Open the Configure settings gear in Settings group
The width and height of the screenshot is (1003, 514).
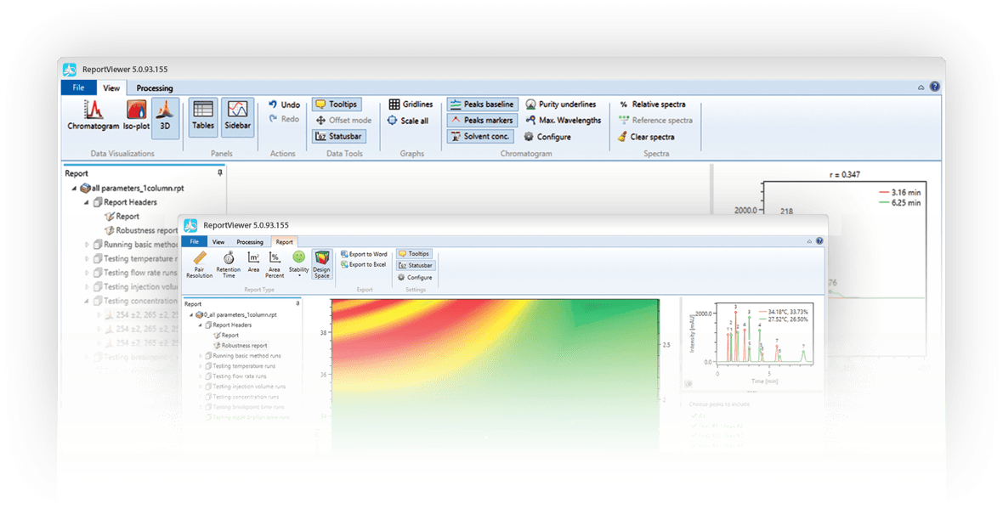(x=415, y=277)
